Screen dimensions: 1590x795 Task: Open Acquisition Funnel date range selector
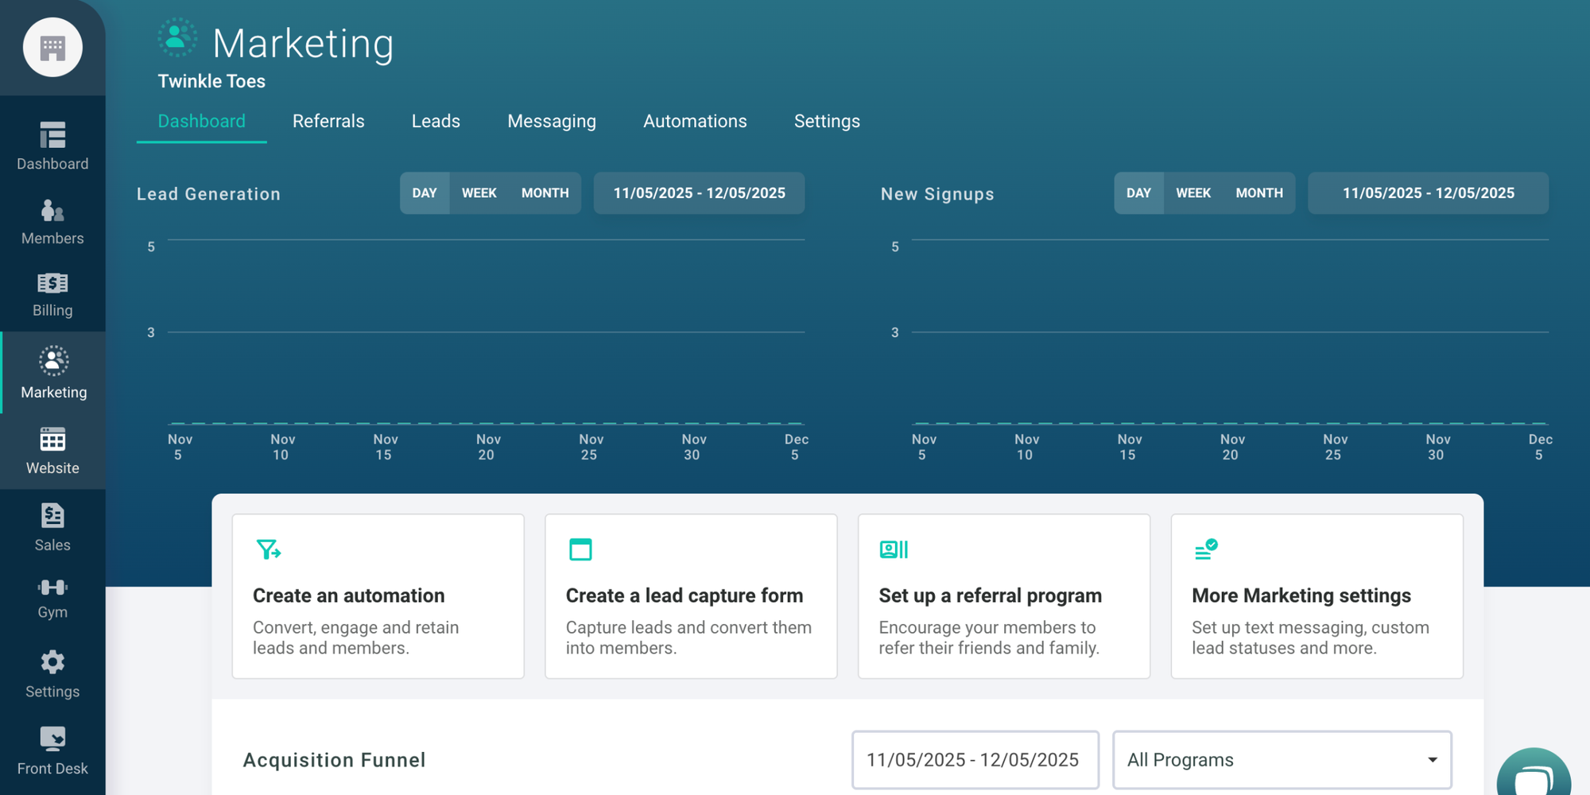[x=975, y=759]
